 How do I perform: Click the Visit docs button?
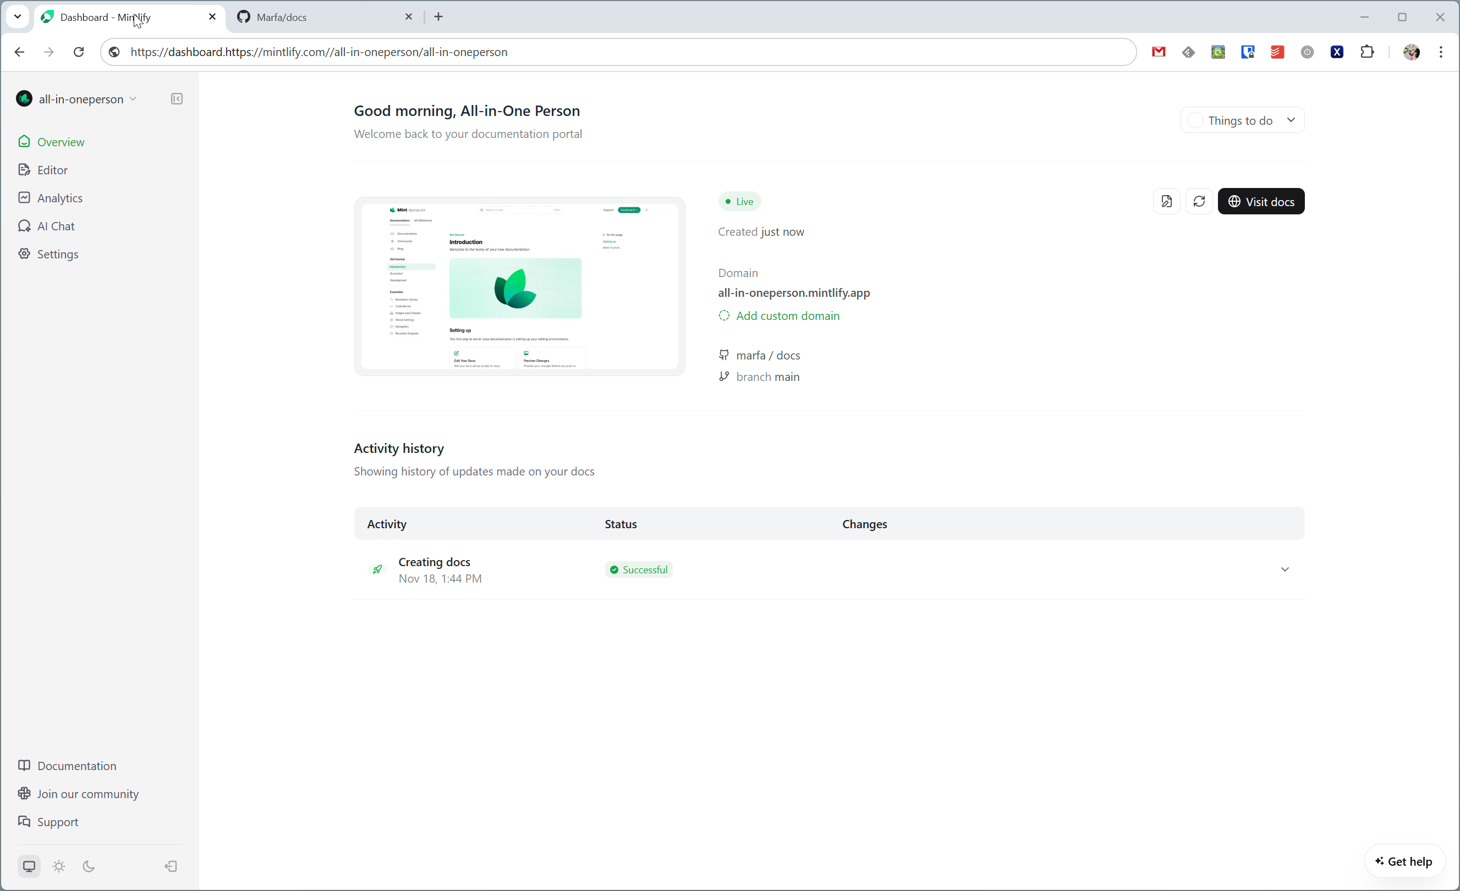click(x=1260, y=201)
